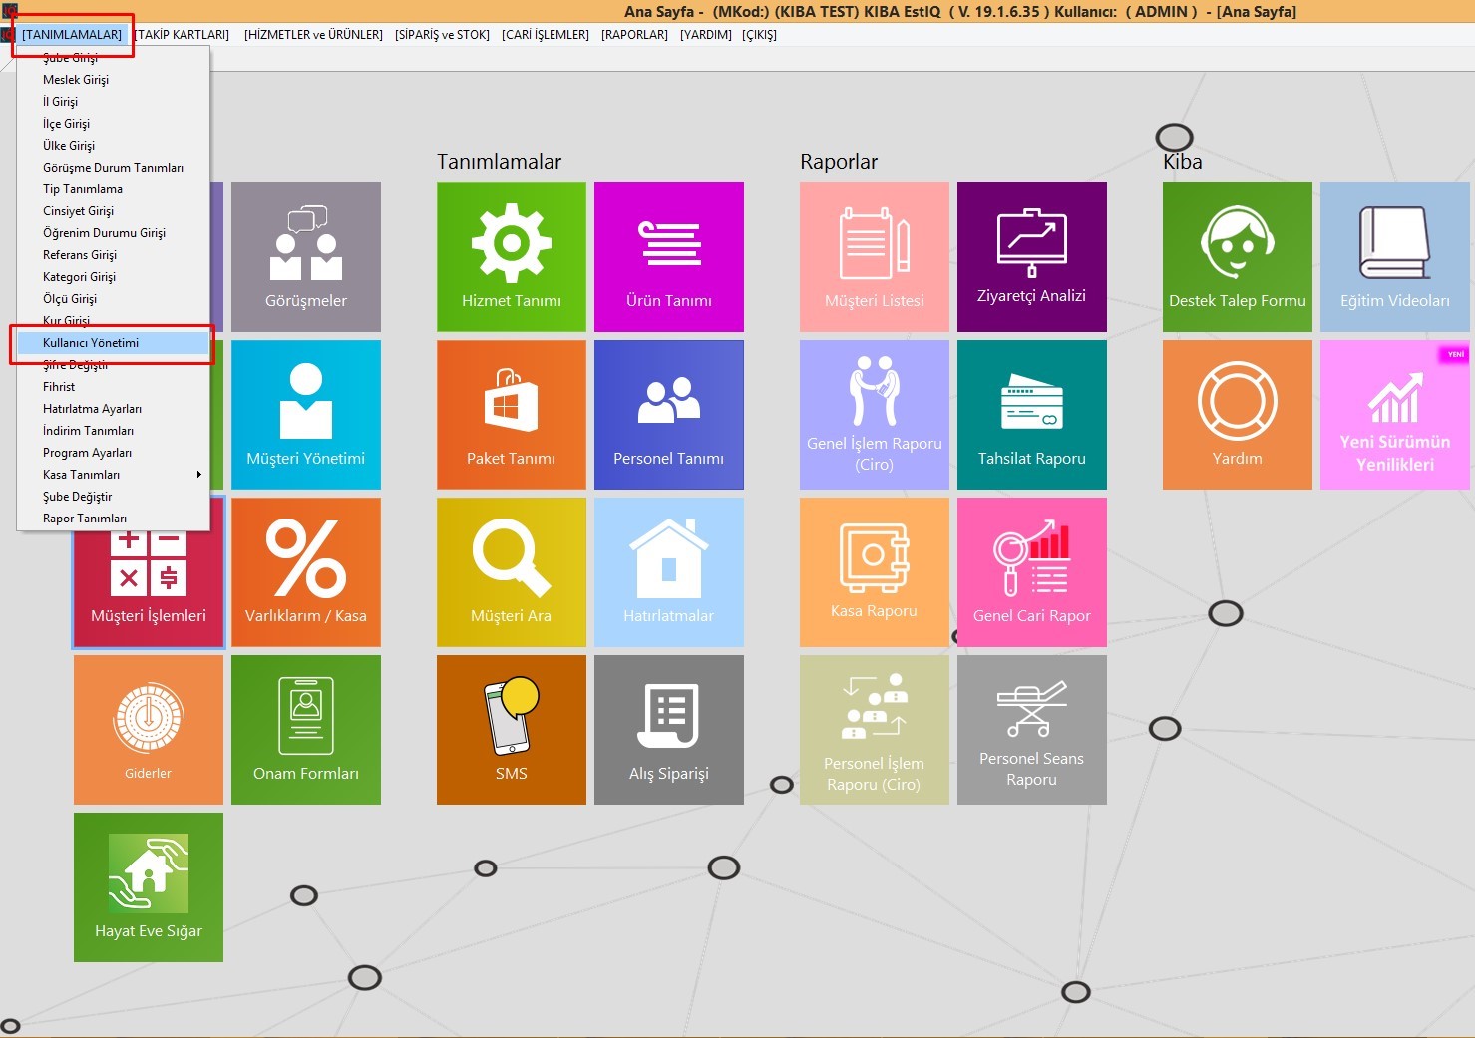Open the Hizmet Tanımı gear tile
Screen dimensions: 1475x1038
pos(511,256)
